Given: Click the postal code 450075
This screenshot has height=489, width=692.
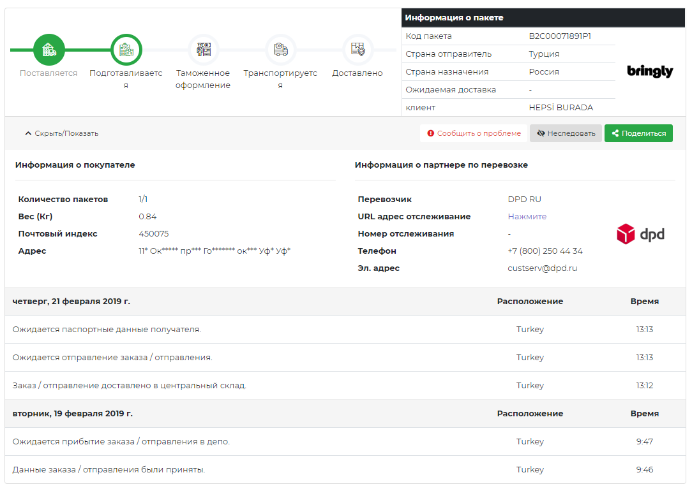Looking at the screenshot, I should (x=154, y=234).
